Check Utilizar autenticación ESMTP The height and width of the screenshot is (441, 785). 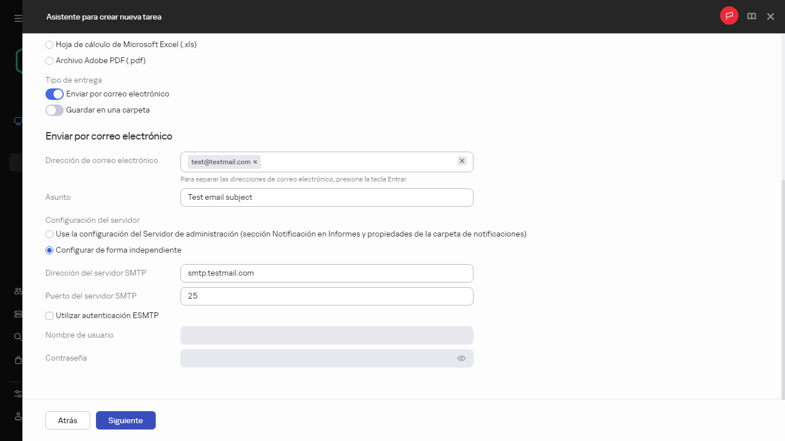(49, 315)
